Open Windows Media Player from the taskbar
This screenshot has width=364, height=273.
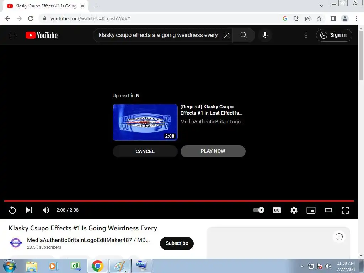click(53, 266)
